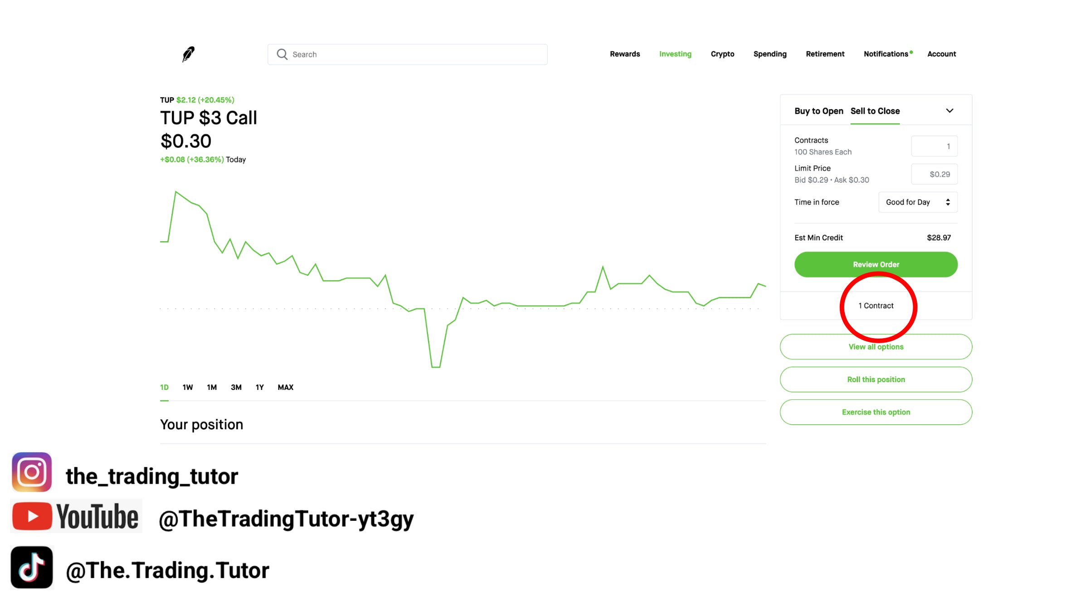Go to the Crypto section
The image size is (1076, 602).
tap(722, 54)
